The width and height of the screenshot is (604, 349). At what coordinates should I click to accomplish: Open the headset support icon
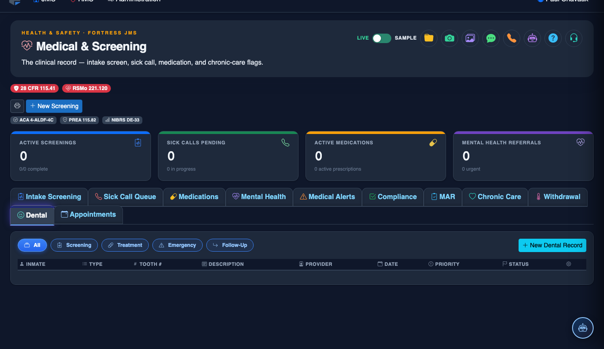(573, 38)
